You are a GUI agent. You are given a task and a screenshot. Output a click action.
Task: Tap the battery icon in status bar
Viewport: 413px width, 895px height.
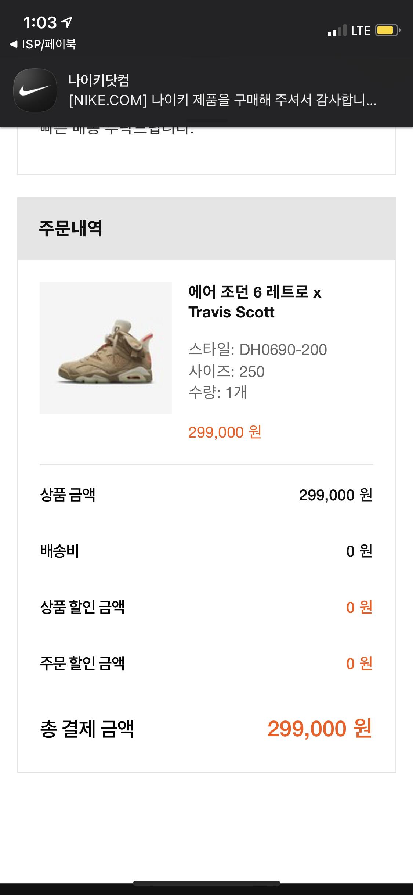point(387,30)
